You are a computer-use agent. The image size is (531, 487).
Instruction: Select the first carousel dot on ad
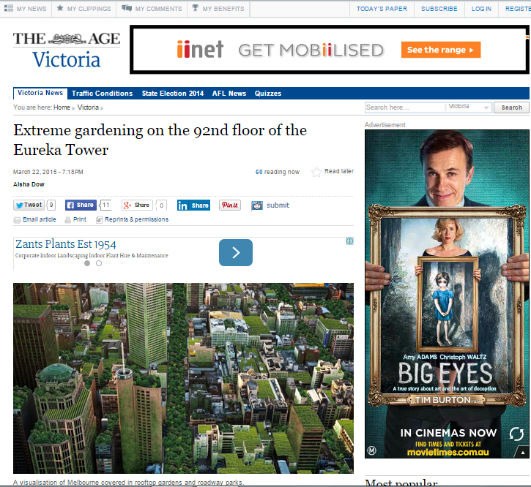[x=87, y=263]
